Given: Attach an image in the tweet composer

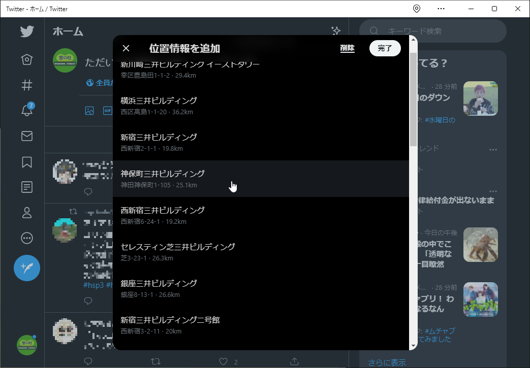Looking at the screenshot, I should point(89,110).
